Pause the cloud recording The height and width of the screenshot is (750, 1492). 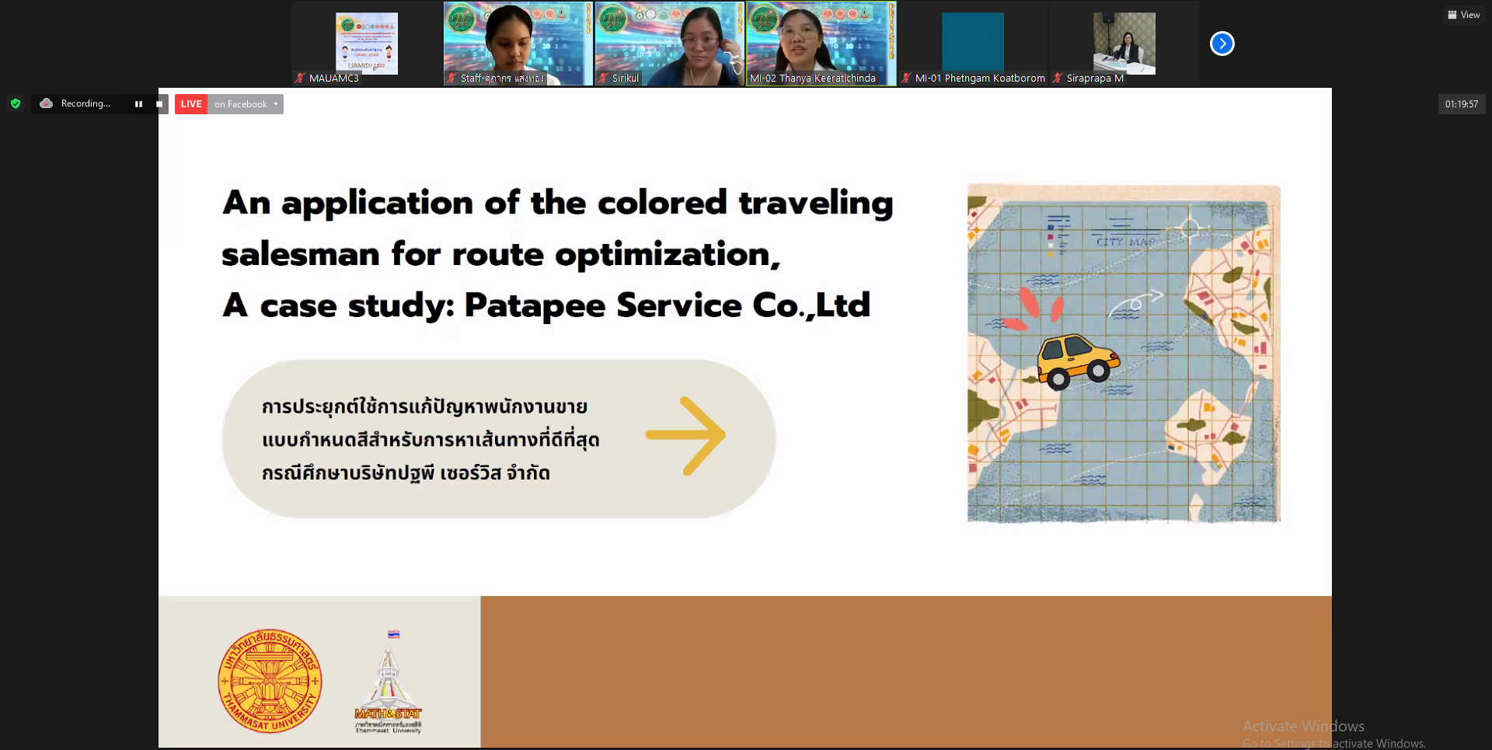(x=138, y=104)
